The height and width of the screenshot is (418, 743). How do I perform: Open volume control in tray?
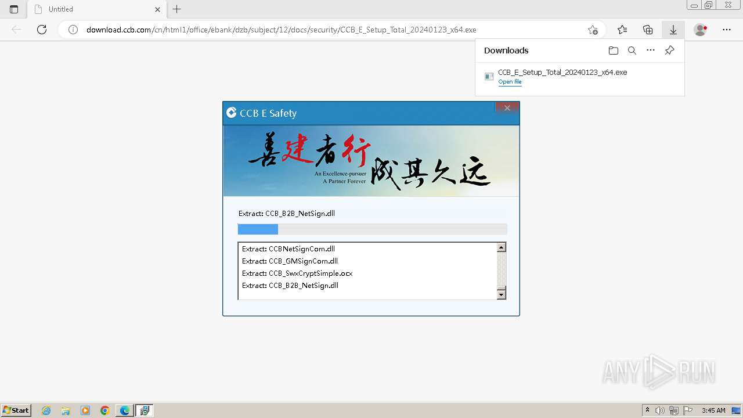[x=661, y=410]
